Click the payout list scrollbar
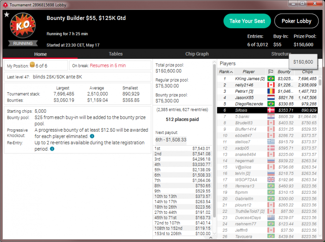The width and height of the screenshot is (325, 242). [x=214, y=141]
